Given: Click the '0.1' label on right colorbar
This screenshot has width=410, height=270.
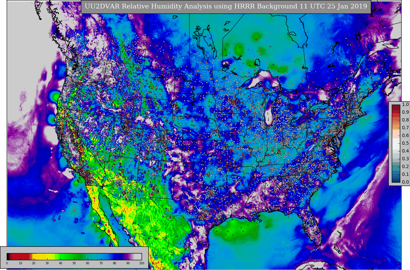Looking at the screenshot, I should click(405, 174).
